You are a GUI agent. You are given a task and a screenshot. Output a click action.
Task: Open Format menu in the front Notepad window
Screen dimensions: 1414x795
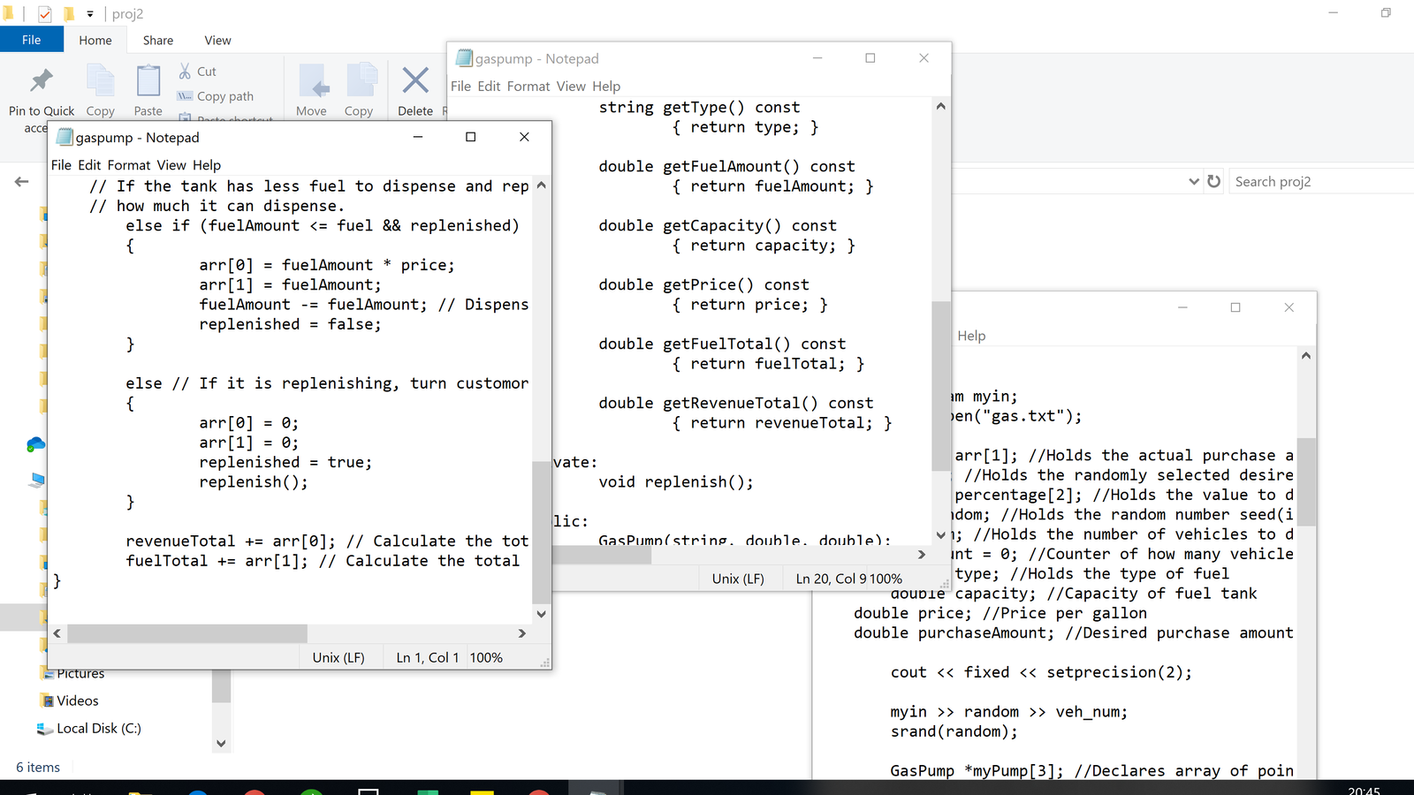pyautogui.click(x=129, y=165)
